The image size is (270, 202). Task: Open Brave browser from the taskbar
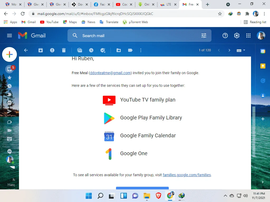[x=158, y=196]
